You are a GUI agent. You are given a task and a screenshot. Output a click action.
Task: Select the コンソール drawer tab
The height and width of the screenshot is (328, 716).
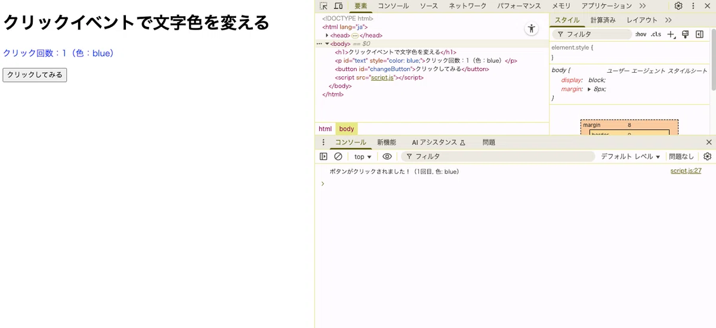(x=350, y=143)
